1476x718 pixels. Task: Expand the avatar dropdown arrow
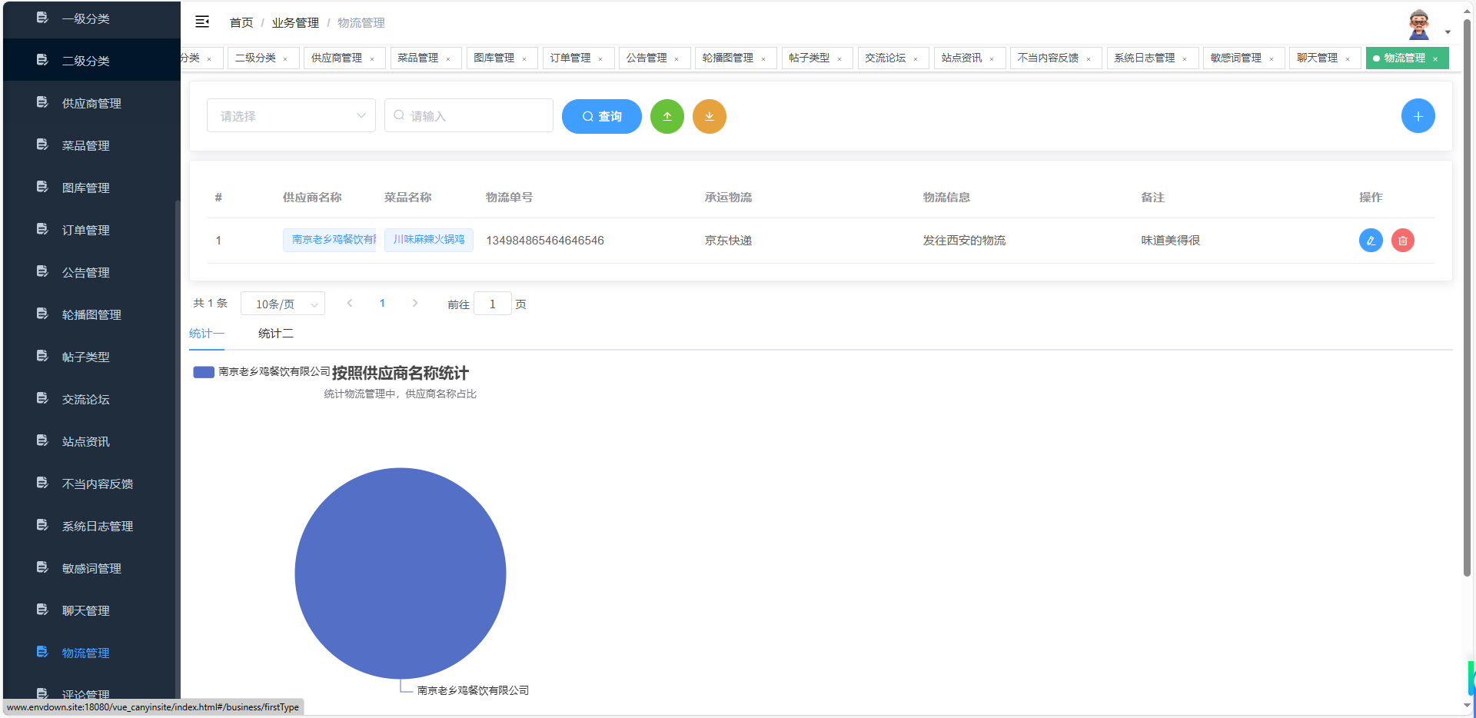(1448, 32)
